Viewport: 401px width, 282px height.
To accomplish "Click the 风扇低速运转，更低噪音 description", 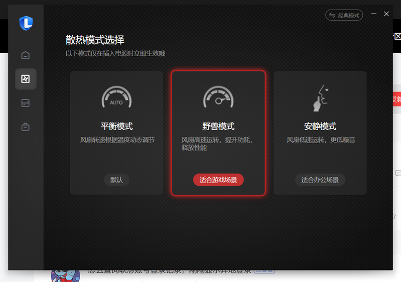I will point(321,140).
